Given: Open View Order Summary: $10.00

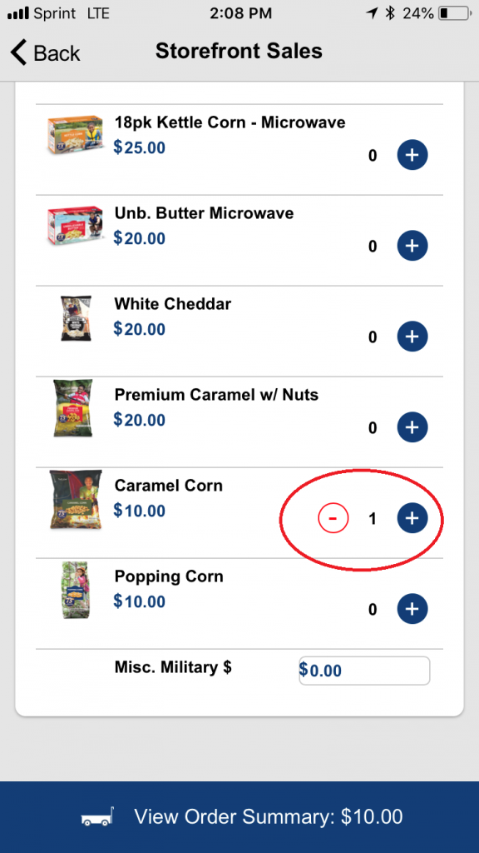Looking at the screenshot, I should point(239,817).
